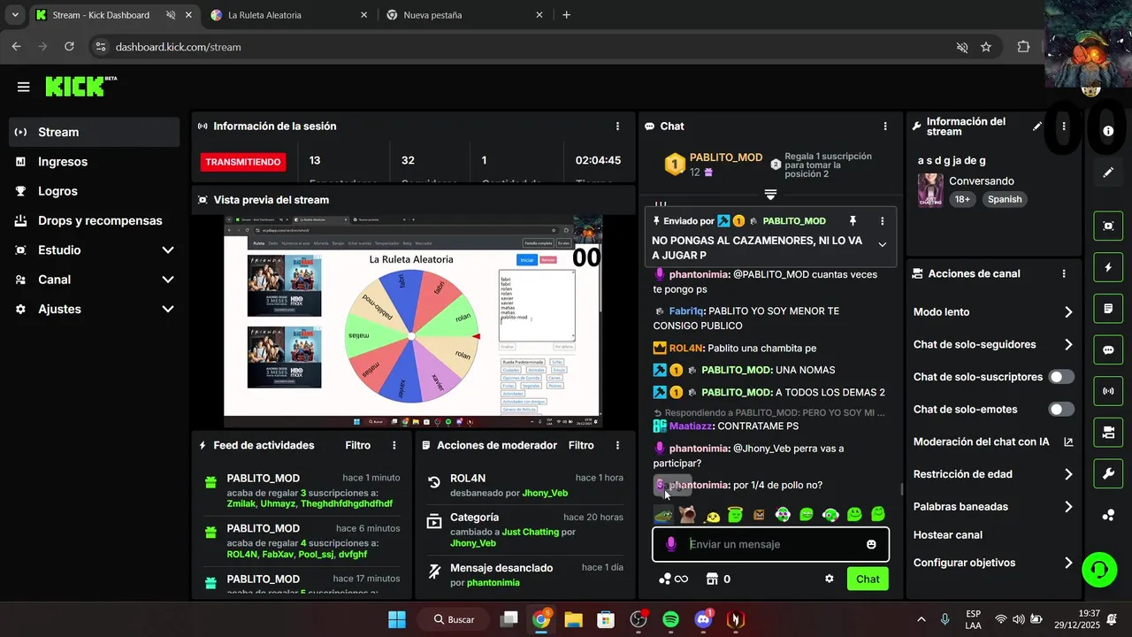The image size is (1132, 637).
Task: Go to Ingresos in the sidebar
Action: 95,162
